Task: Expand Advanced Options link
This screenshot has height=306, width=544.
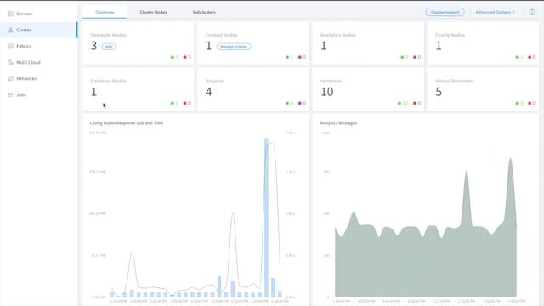Action: [495, 12]
